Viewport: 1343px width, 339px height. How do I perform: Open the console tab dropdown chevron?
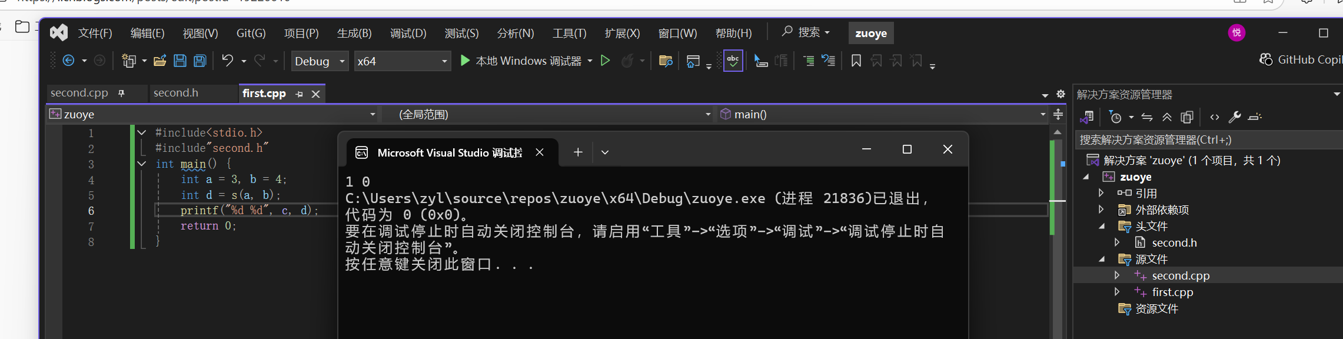point(605,152)
